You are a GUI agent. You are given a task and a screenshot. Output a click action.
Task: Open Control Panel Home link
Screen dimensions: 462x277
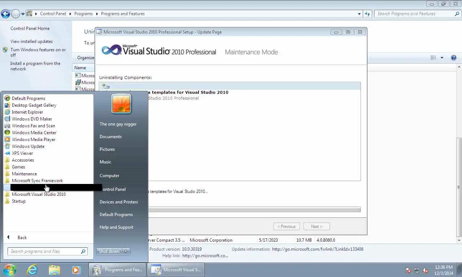point(30,28)
